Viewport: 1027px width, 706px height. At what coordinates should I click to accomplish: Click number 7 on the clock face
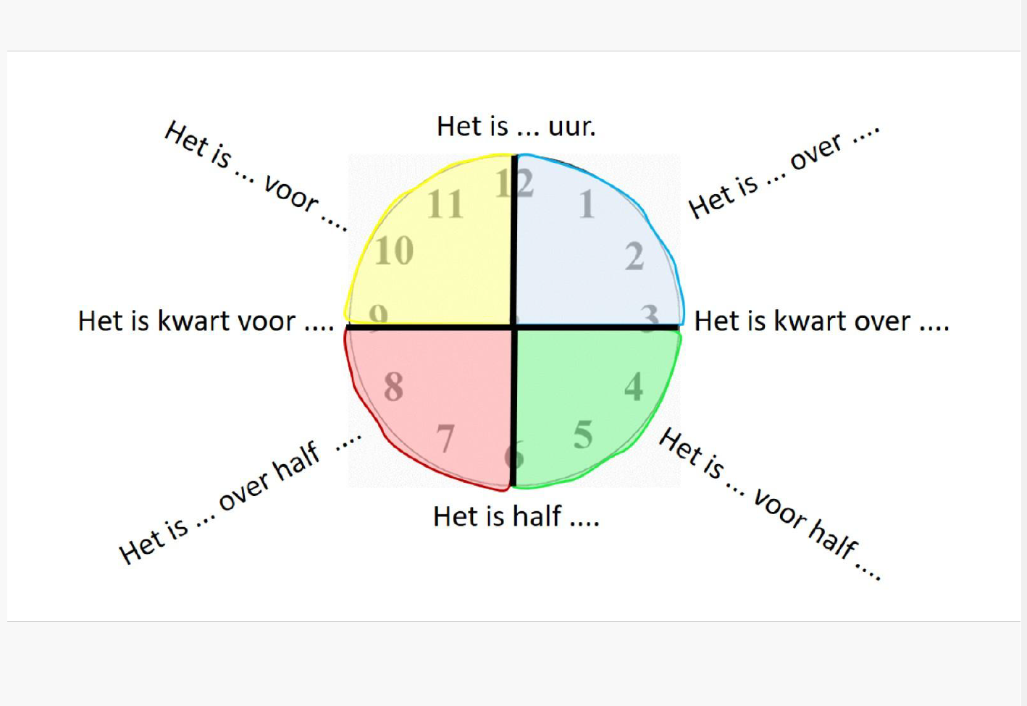[445, 438]
